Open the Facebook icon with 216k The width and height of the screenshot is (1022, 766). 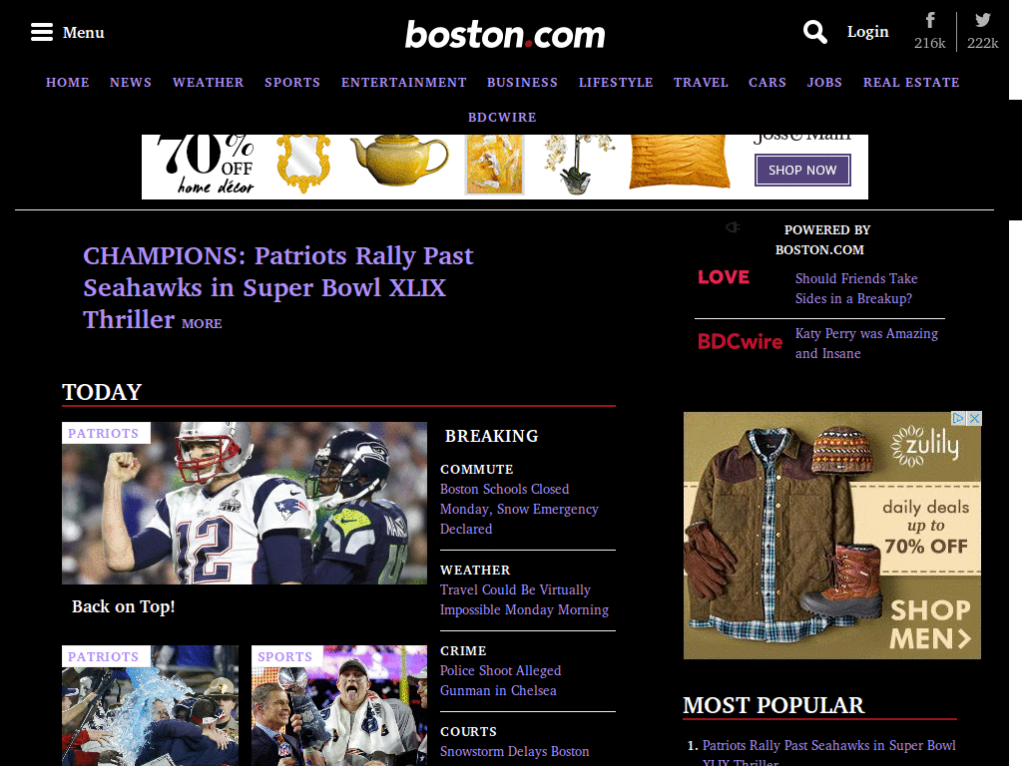pos(929,31)
